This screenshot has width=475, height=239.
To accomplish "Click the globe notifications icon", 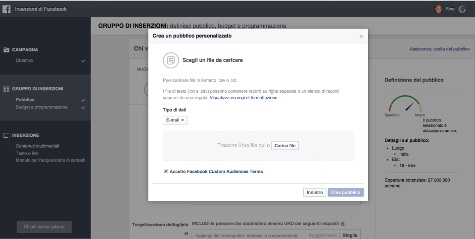I will click(463, 9).
